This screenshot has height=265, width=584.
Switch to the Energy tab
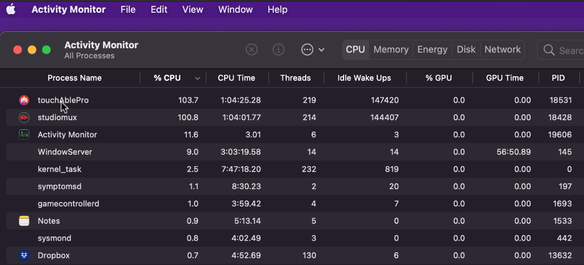click(432, 50)
